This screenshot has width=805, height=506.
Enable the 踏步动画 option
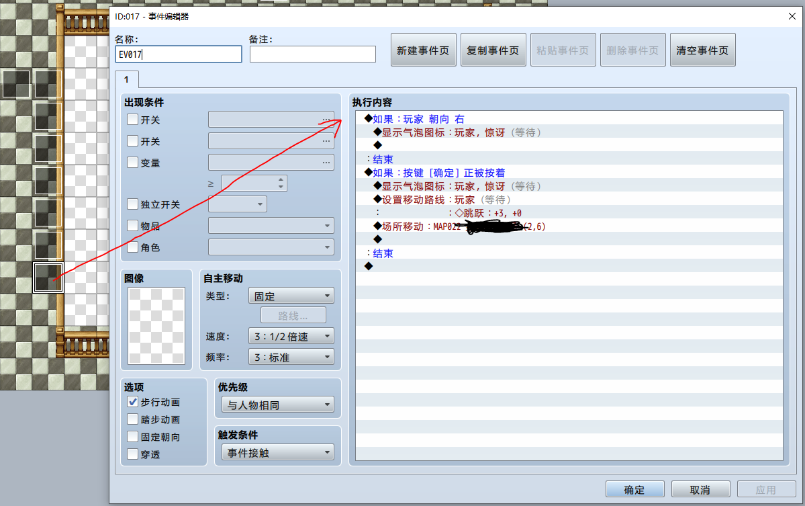[132, 419]
